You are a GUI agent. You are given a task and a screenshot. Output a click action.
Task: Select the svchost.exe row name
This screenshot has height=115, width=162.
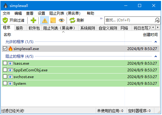point(24,77)
